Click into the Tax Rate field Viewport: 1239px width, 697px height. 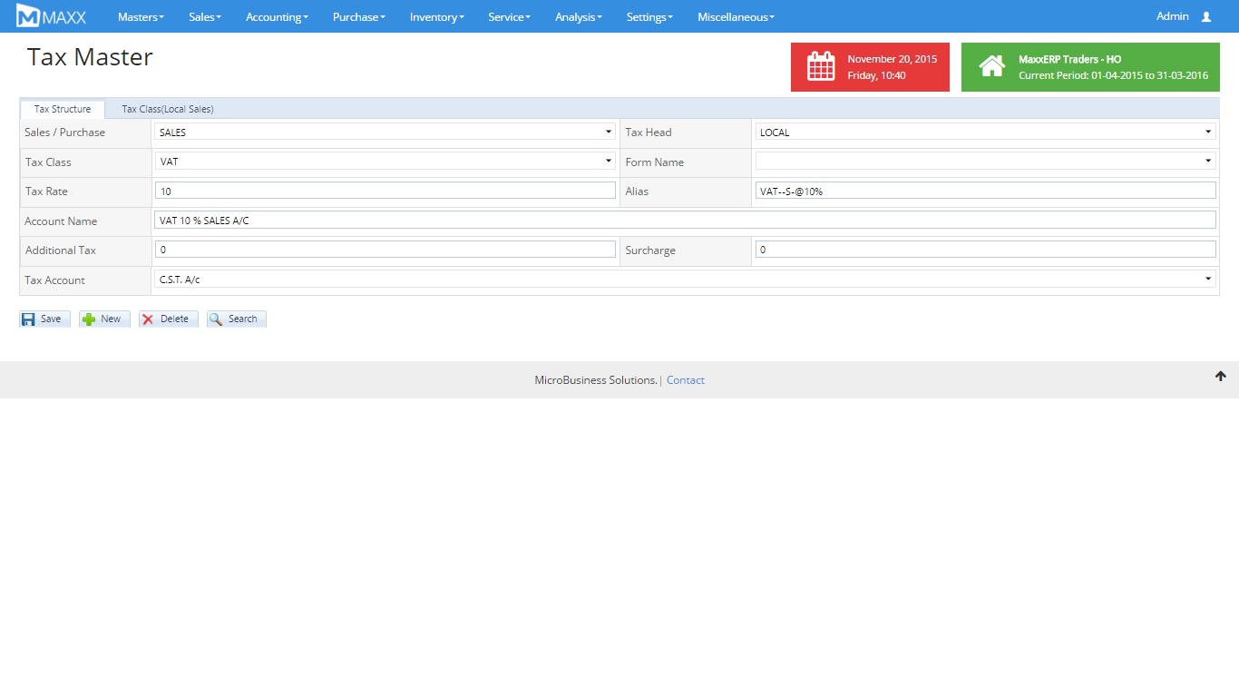pos(385,191)
